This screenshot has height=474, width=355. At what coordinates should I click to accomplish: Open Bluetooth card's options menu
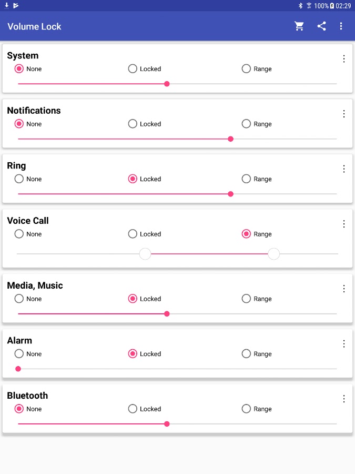pos(344,399)
